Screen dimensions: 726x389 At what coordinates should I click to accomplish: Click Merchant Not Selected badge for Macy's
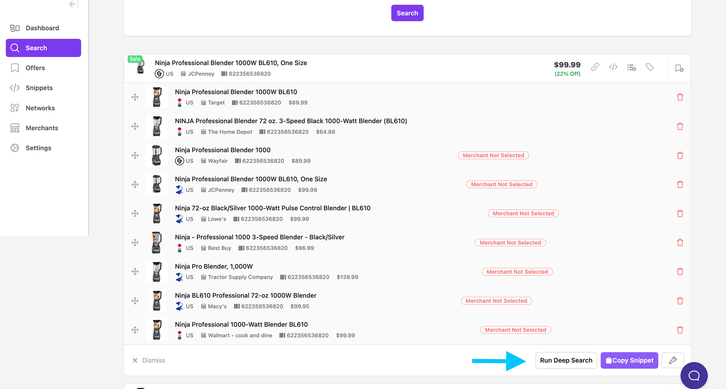point(496,301)
